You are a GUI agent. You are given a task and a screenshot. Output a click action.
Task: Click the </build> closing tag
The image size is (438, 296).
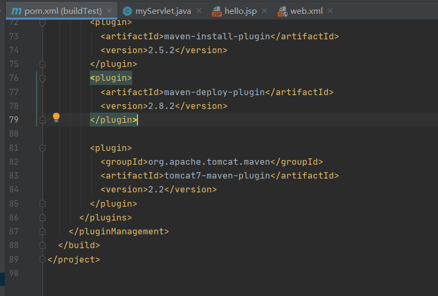[79, 245]
